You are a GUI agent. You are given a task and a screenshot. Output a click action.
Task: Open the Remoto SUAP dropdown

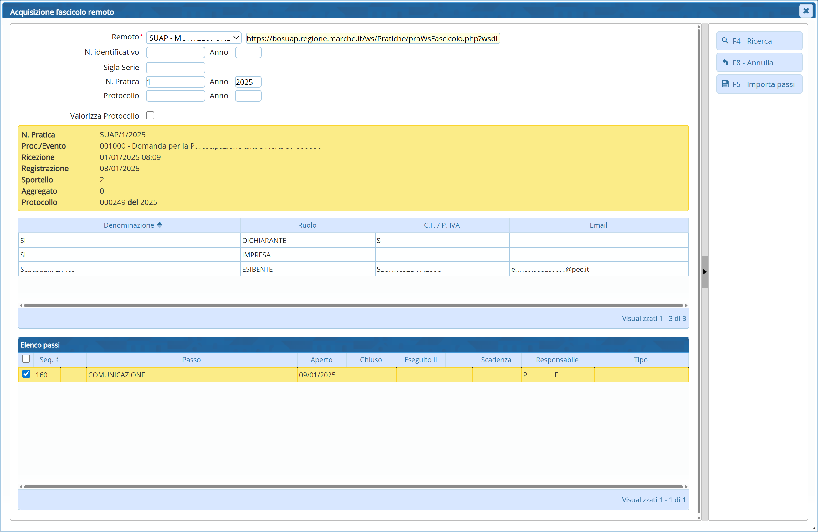[193, 38]
